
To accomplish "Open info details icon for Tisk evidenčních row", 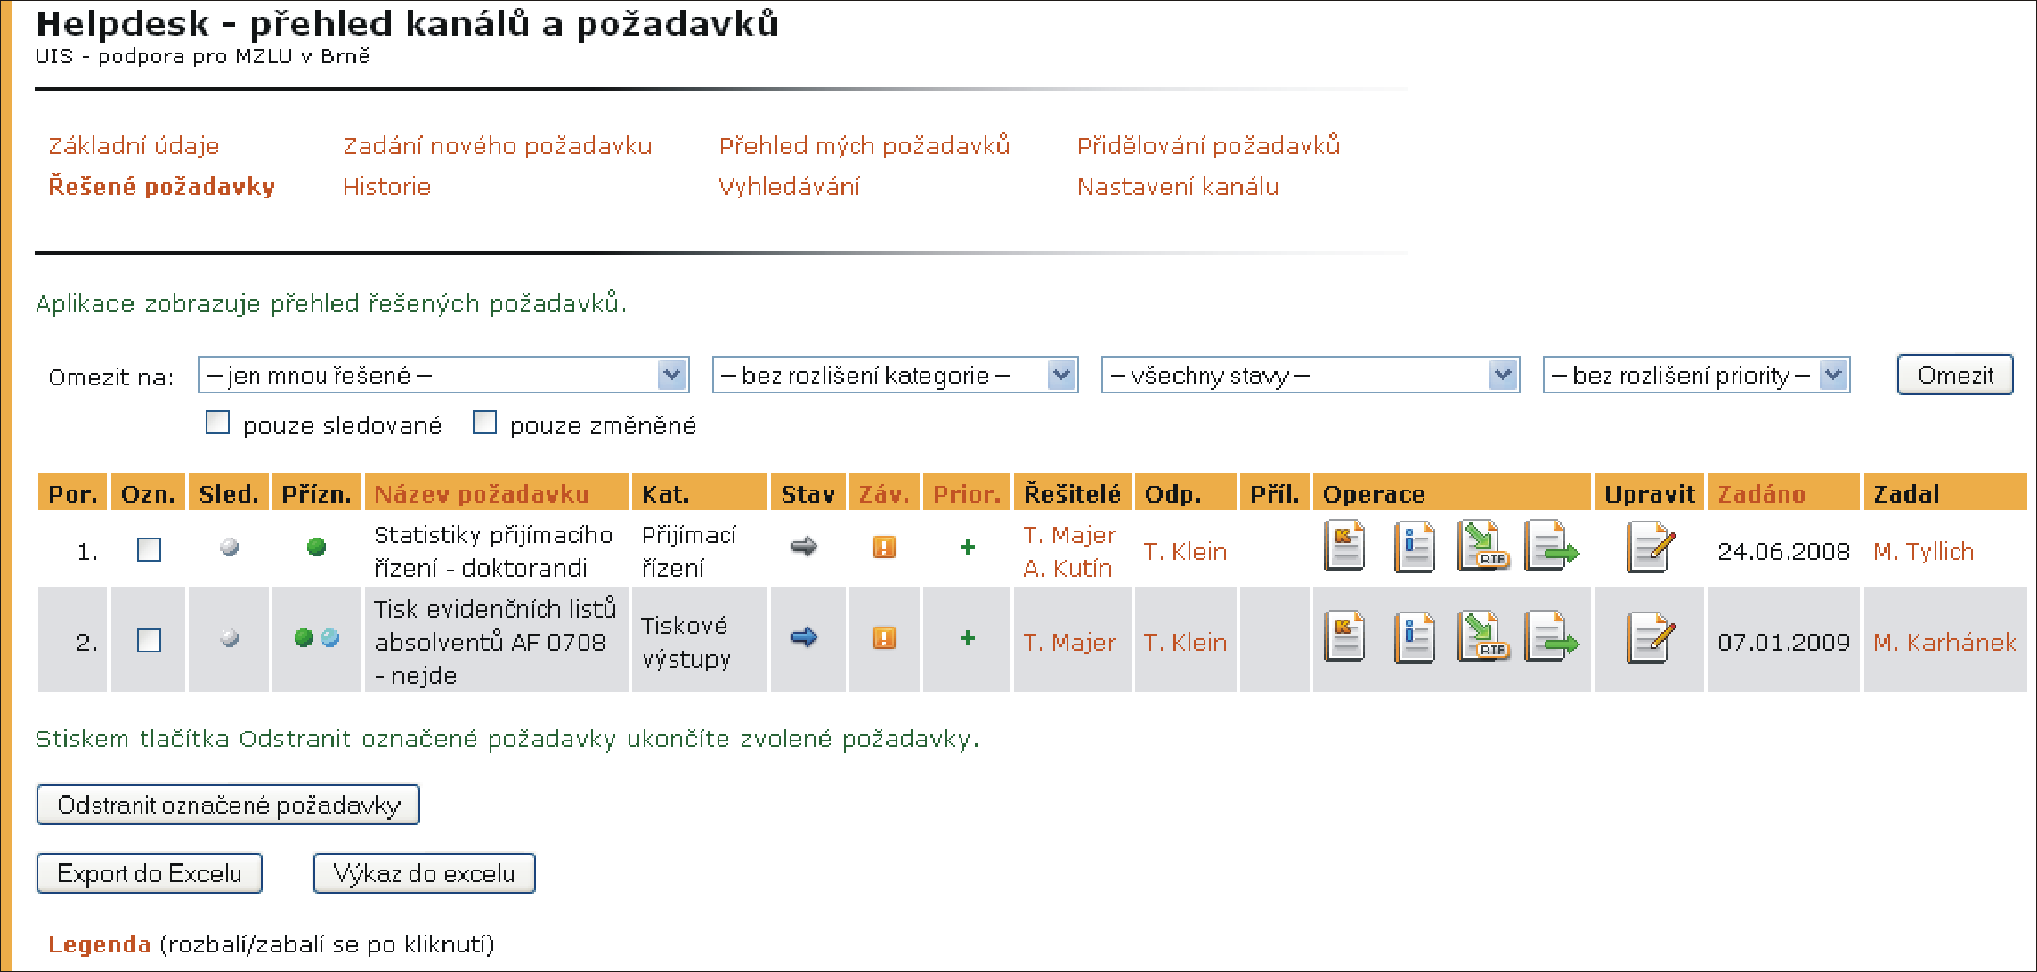I will pos(1414,636).
